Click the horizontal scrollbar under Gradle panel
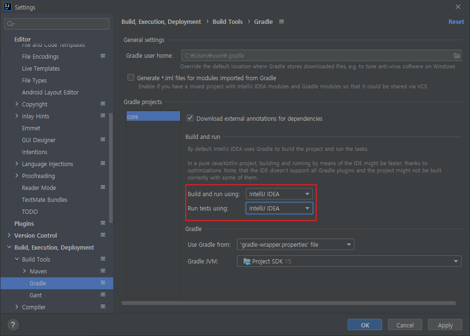Viewport: 470px width, 336px height. click(288, 303)
